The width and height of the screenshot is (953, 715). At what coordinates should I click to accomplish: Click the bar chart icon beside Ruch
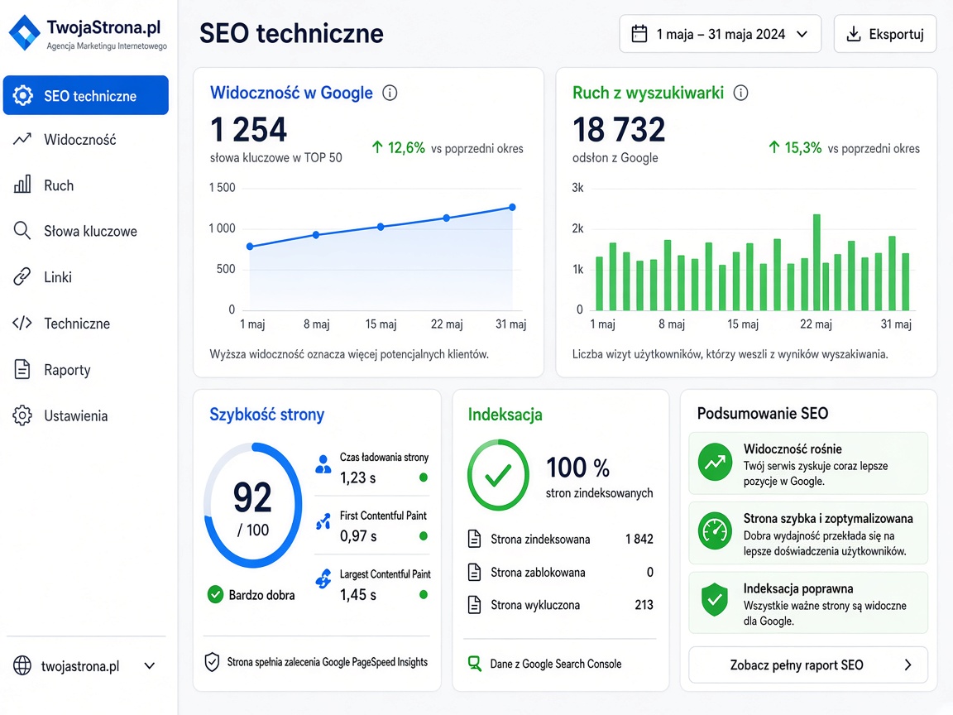click(22, 185)
